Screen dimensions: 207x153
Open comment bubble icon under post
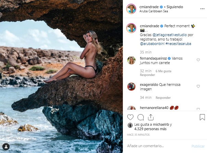coord(141,117)
